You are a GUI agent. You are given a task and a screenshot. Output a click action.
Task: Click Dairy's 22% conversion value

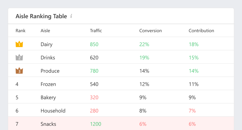click(x=144, y=44)
